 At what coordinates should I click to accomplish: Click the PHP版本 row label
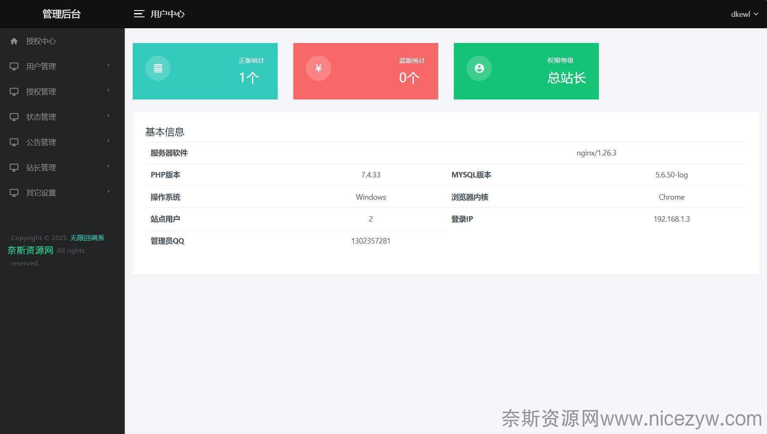coord(165,175)
